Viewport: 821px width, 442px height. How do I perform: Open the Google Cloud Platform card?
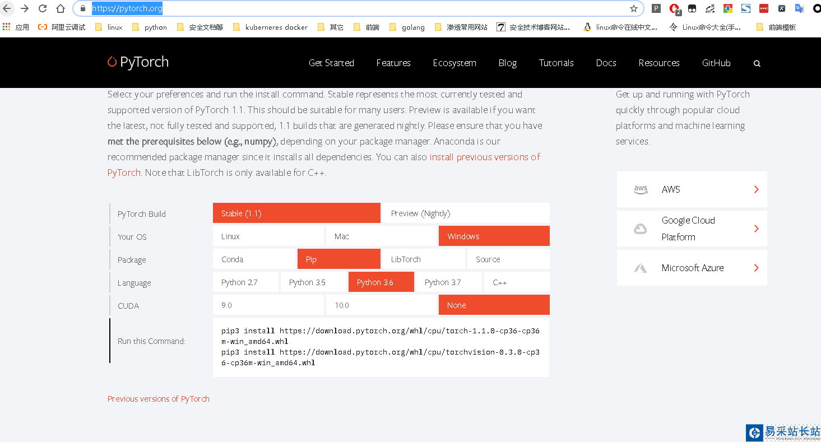pyautogui.click(x=692, y=229)
